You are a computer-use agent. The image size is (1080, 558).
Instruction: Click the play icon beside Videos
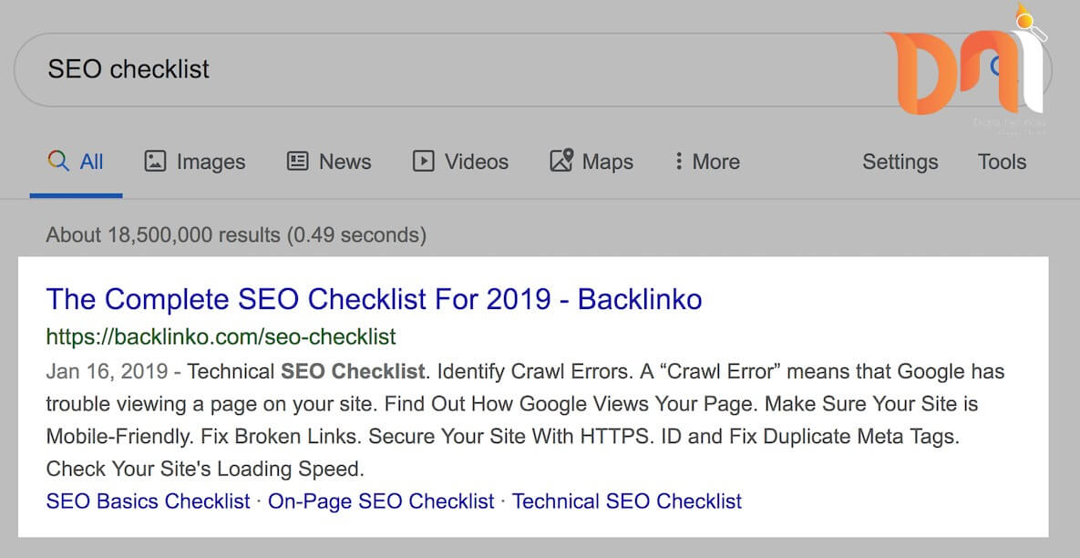pos(423,161)
